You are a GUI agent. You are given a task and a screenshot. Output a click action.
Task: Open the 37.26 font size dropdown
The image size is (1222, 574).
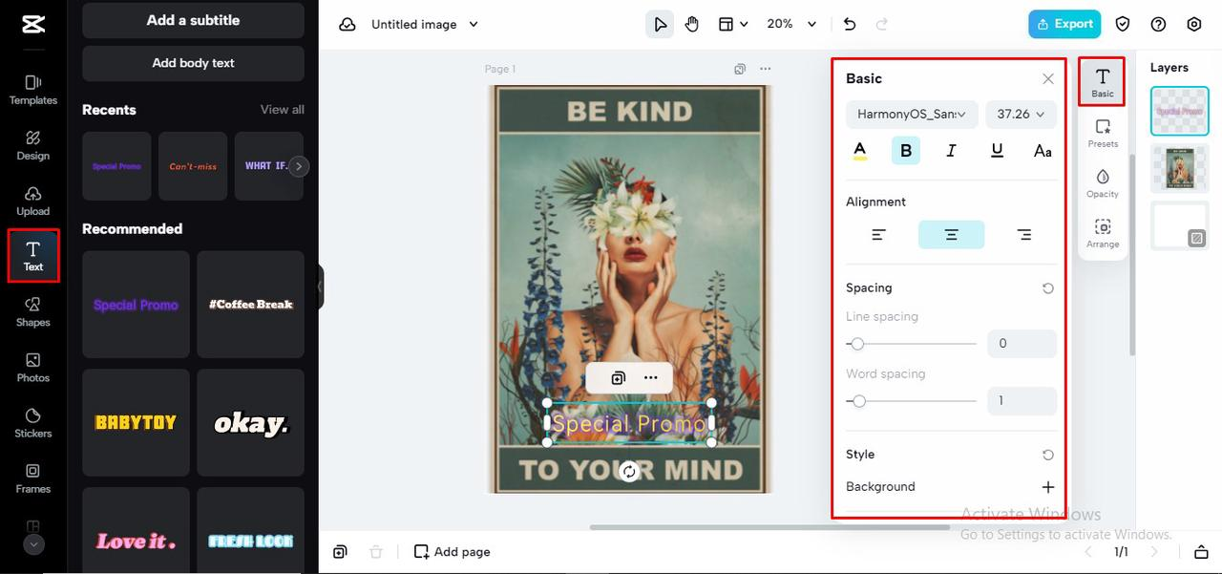[x=1022, y=114]
